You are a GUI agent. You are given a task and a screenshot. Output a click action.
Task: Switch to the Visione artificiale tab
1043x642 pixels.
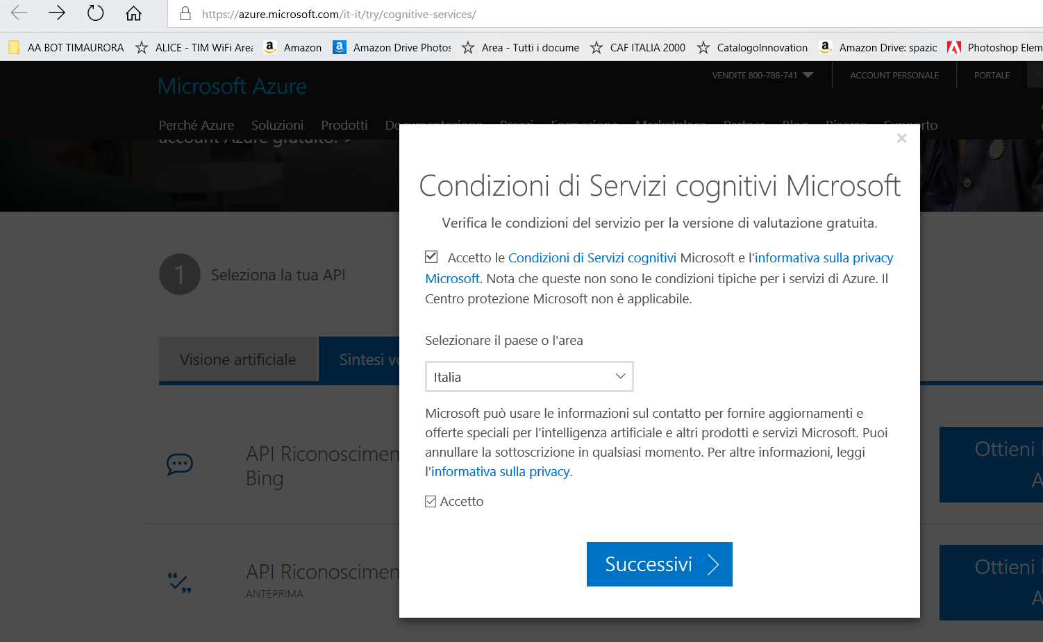click(x=237, y=360)
